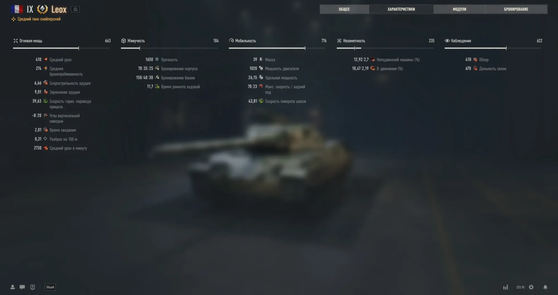
Task: Click the Мобильность rating bar
Action: (x=277, y=48)
